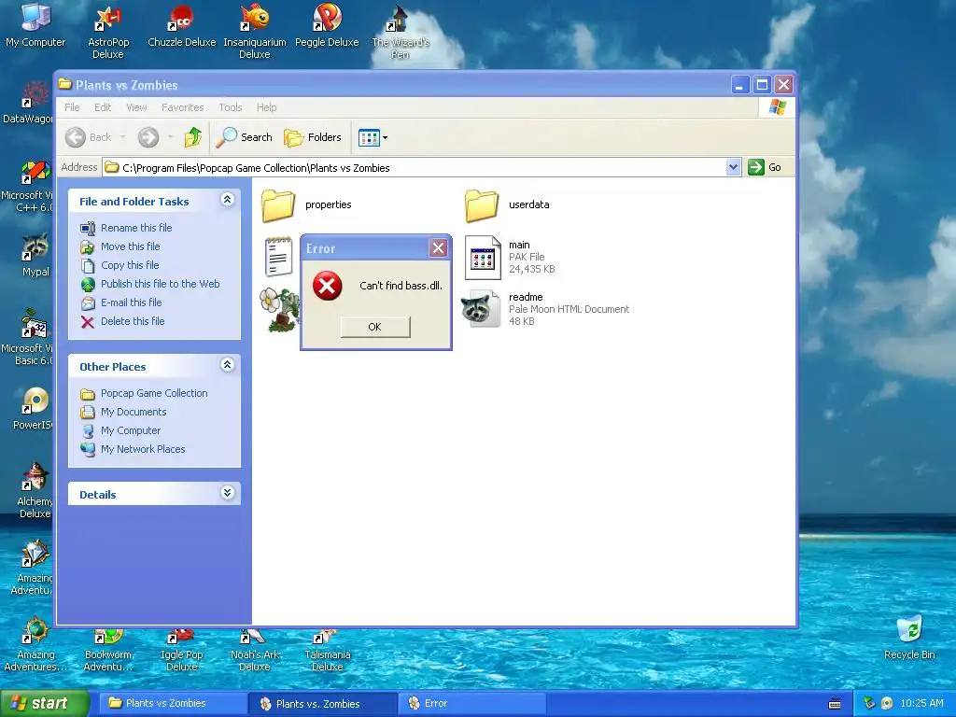Open the Back history dropdown arrow
Screen dimensions: 956x717
(122, 137)
